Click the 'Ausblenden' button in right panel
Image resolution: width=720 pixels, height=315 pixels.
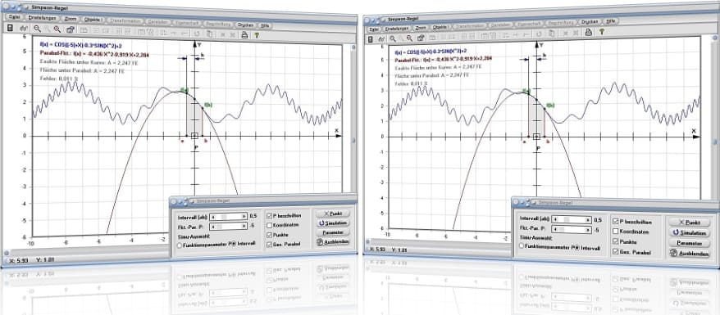point(690,253)
